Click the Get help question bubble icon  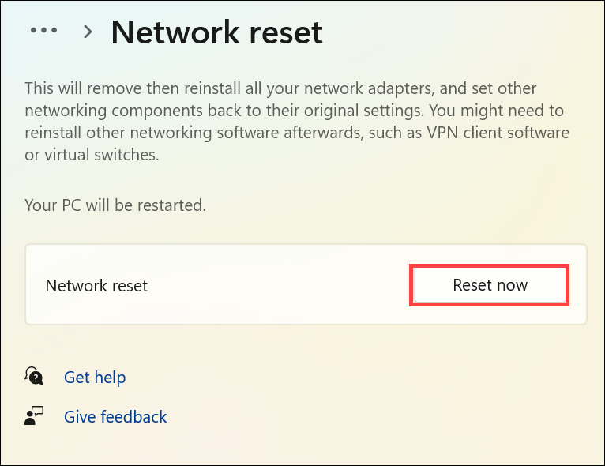point(34,377)
